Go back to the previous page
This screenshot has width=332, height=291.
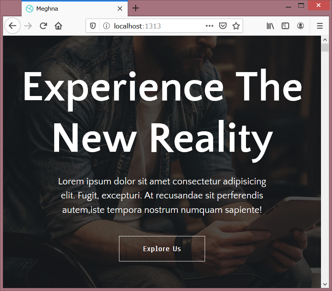(13, 26)
